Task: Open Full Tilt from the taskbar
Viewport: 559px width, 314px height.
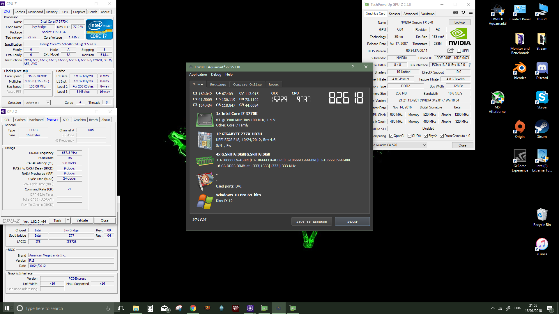Action: click(x=236, y=308)
